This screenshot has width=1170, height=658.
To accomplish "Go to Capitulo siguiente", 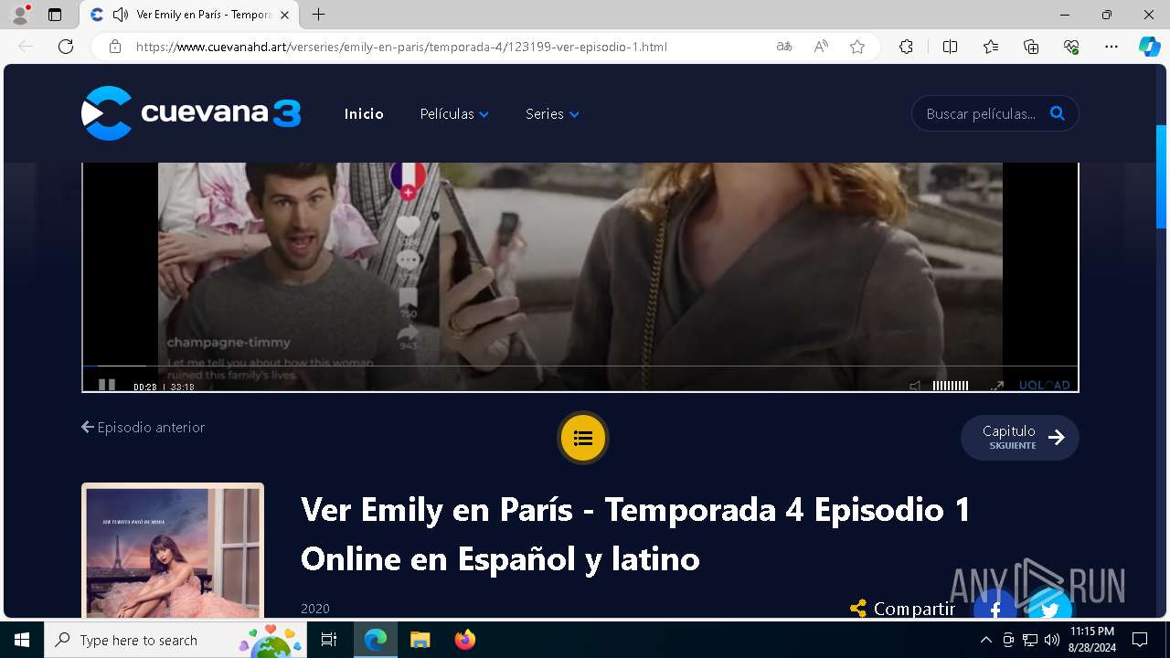I will pyautogui.click(x=1020, y=438).
